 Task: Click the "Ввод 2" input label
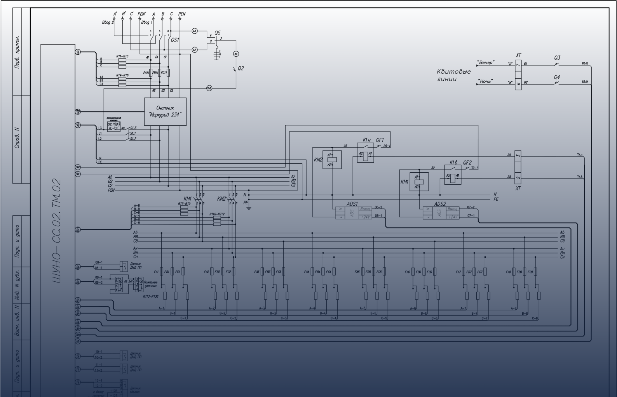click(x=108, y=22)
